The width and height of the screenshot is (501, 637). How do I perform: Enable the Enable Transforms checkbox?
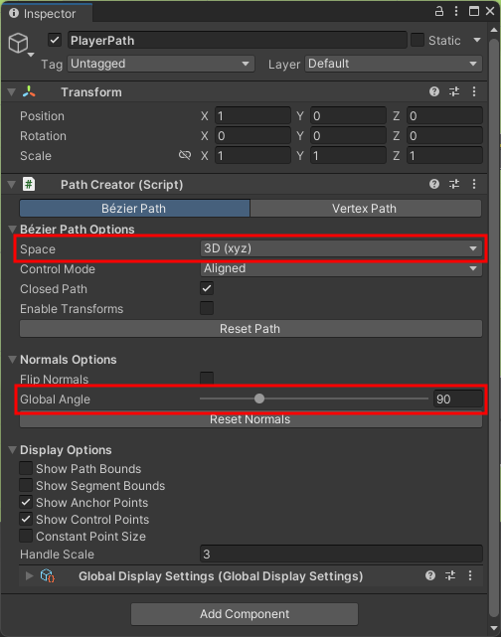point(207,308)
